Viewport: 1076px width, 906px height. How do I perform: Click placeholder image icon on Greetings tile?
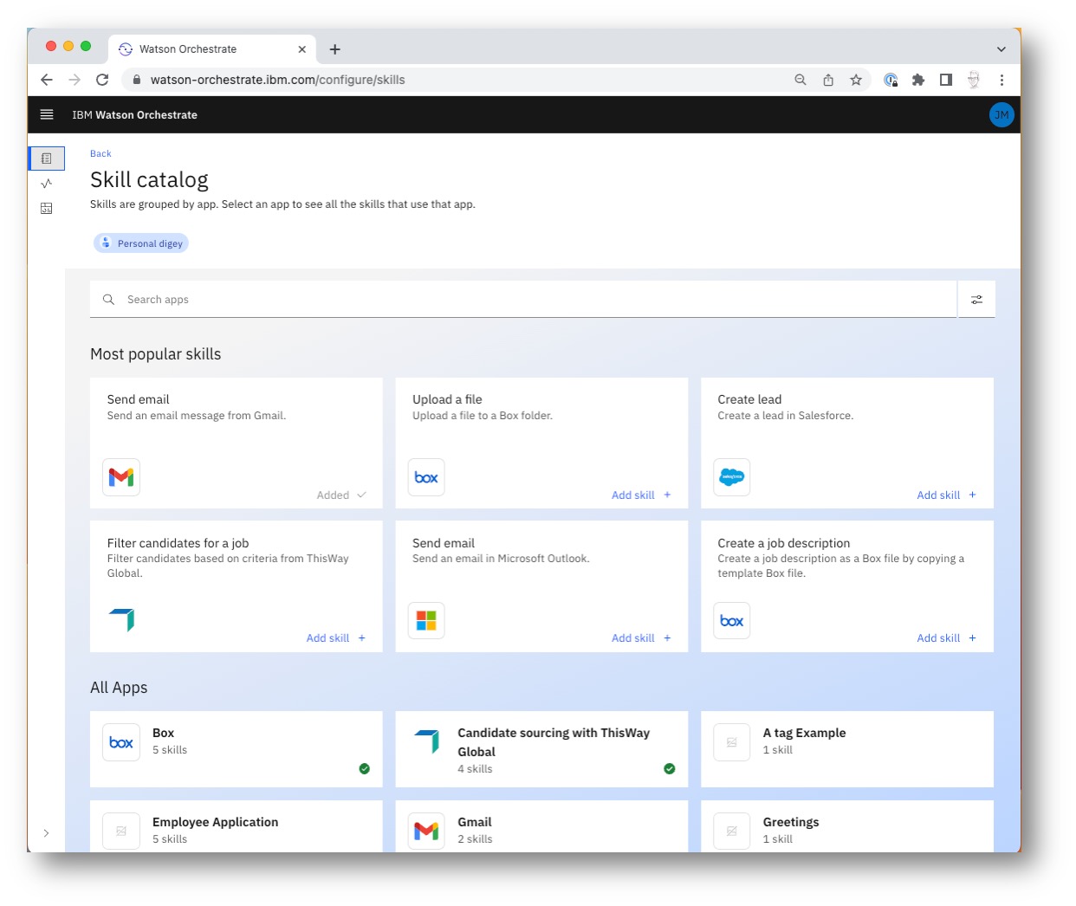[732, 832]
